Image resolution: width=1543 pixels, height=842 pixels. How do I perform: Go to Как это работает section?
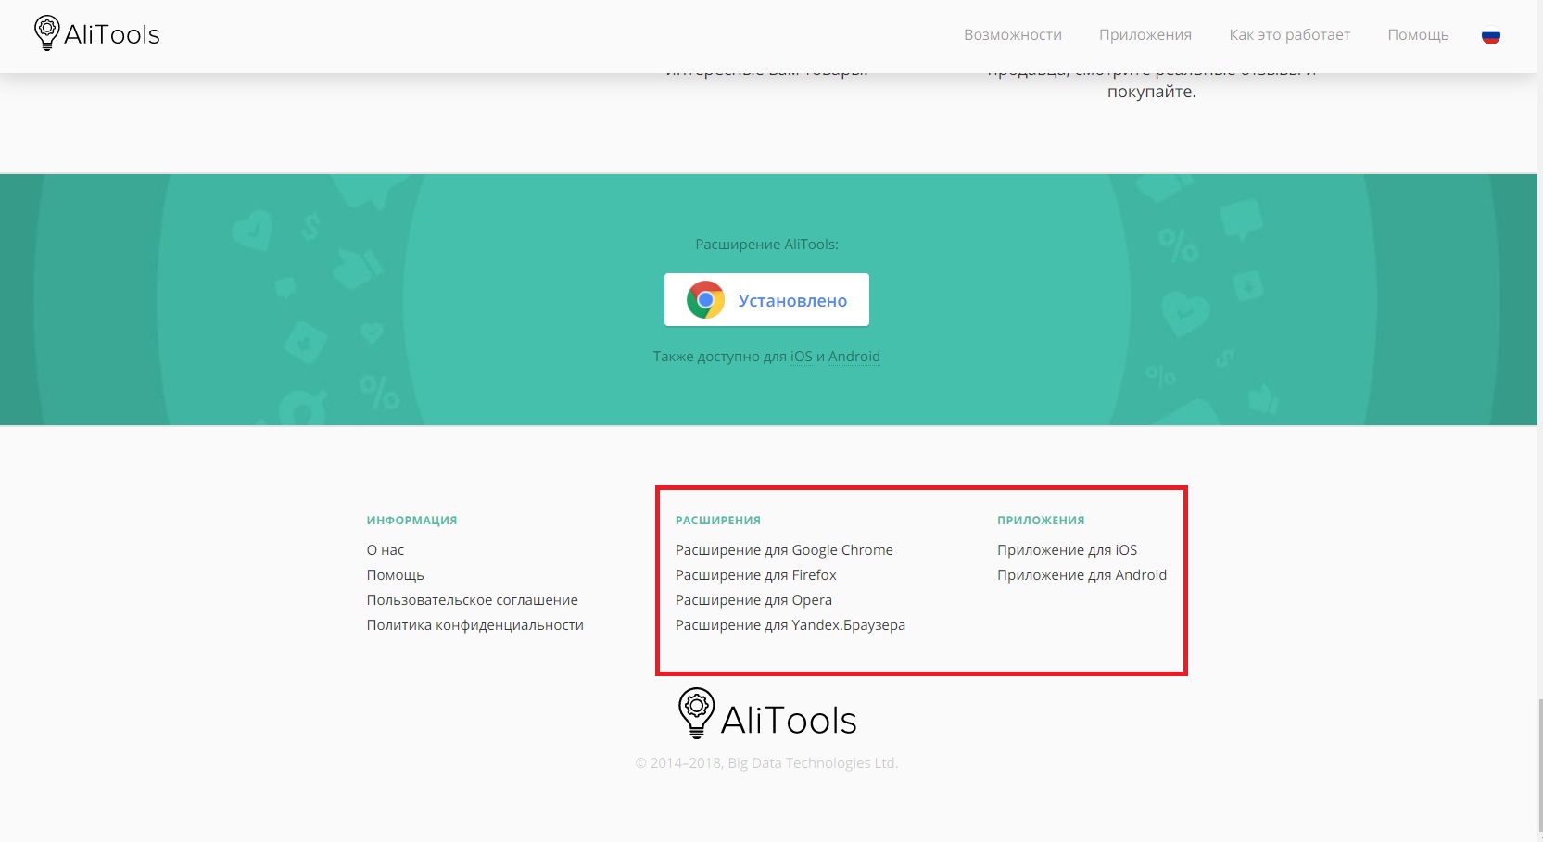(1289, 35)
